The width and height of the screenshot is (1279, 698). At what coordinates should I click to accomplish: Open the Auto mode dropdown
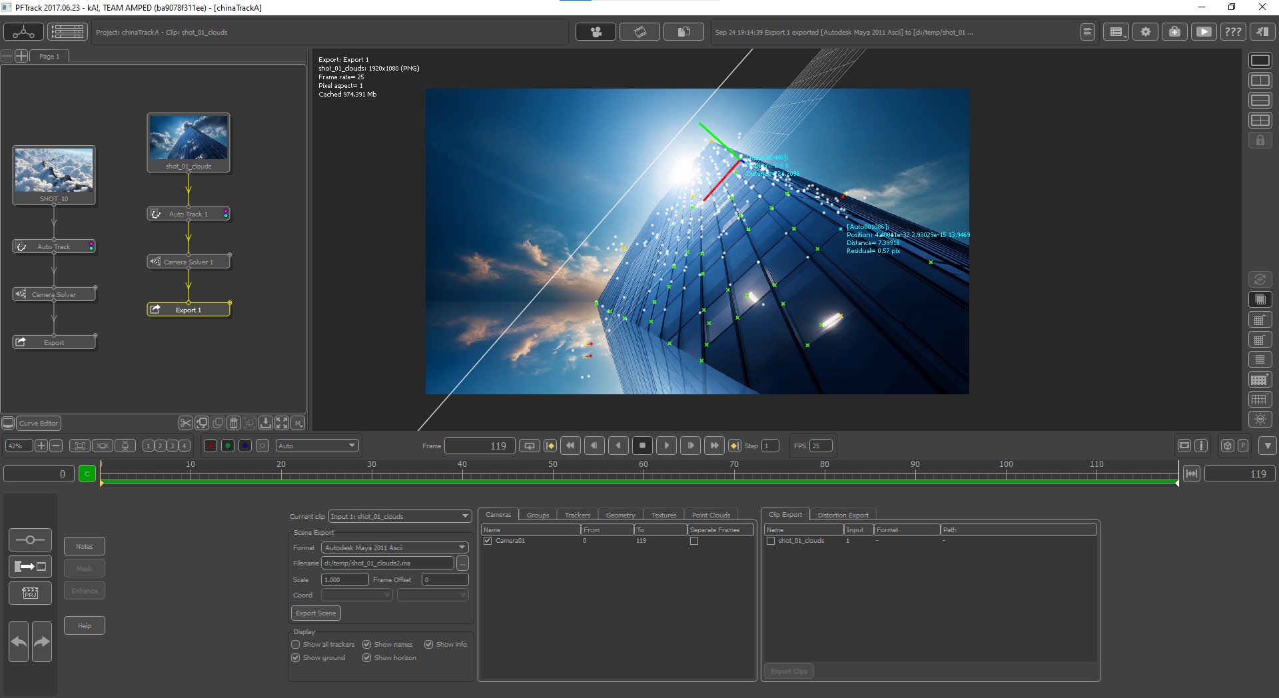[317, 446]
